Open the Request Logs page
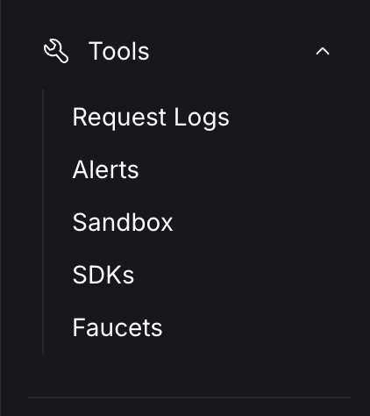The height and width of the screenshot is (416, 370). point(151,118)
